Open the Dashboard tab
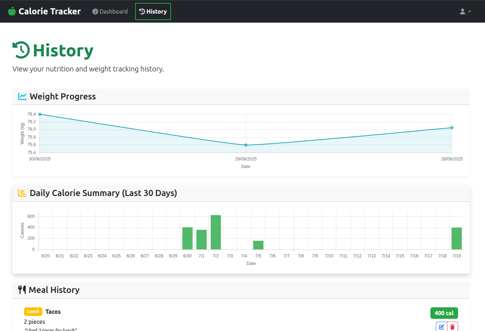Image resolution: width=485 pixels, height=331 pixels. [x=110, y=11]
